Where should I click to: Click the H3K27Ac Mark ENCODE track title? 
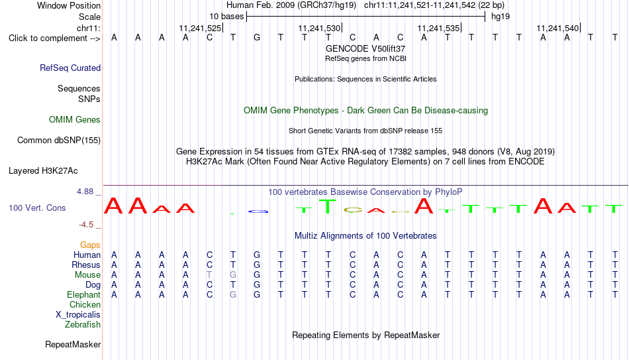pyautogui.click(x=365, y=162)
